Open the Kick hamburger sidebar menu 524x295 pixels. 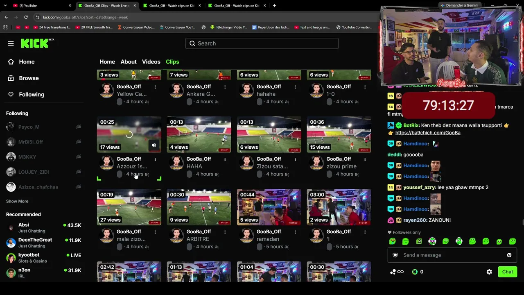11,43
